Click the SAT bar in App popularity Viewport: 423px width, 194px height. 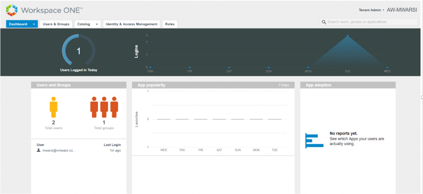coord(219,119)
